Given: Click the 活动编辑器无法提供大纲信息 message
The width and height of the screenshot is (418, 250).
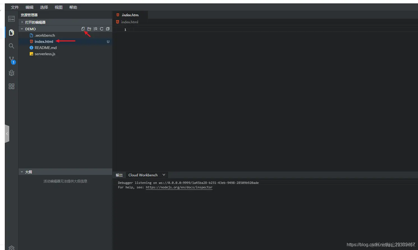Looking at the screenshot, I should (65, 181).
